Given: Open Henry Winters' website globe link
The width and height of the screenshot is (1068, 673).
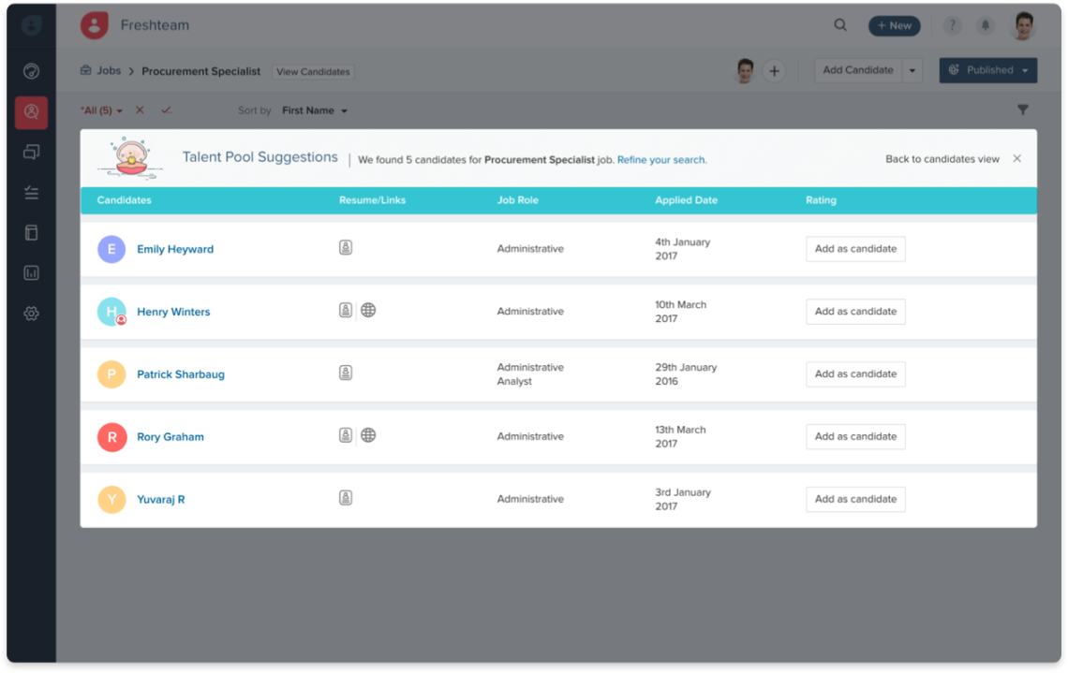Looking at the screenshot, I should pyautogui.click(x=368, y=310).
